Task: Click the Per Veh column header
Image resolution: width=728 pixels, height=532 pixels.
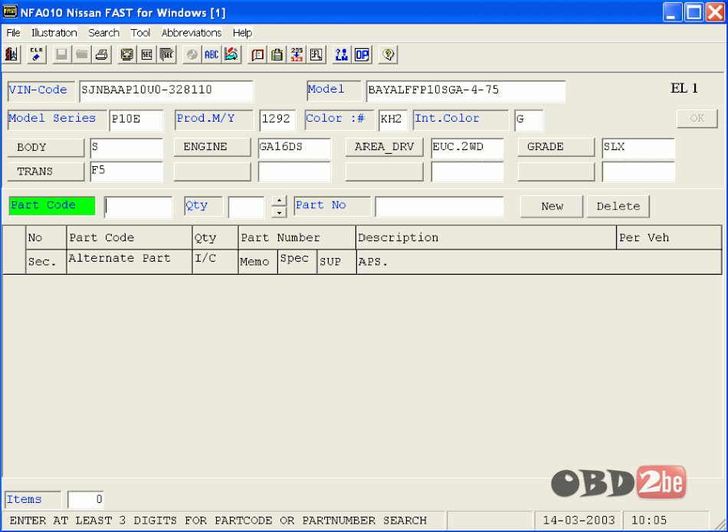Action: [x=669, y=238]
